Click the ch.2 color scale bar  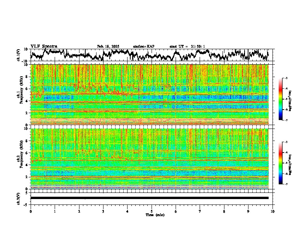point(280,163)
